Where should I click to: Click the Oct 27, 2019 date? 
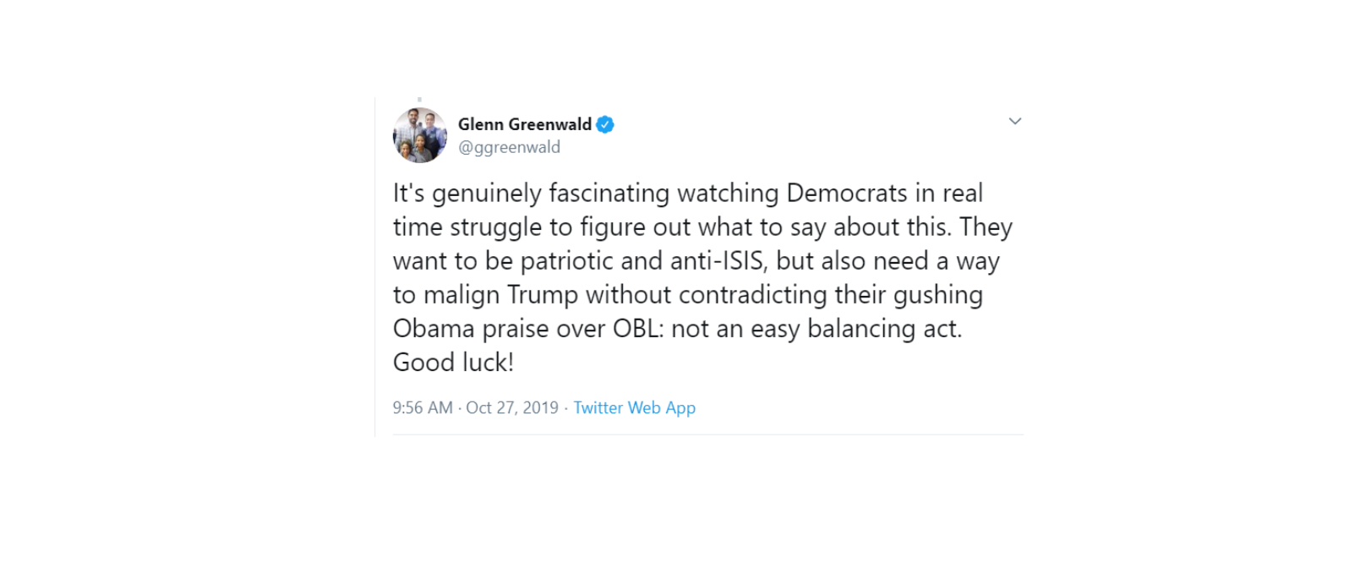512,408
